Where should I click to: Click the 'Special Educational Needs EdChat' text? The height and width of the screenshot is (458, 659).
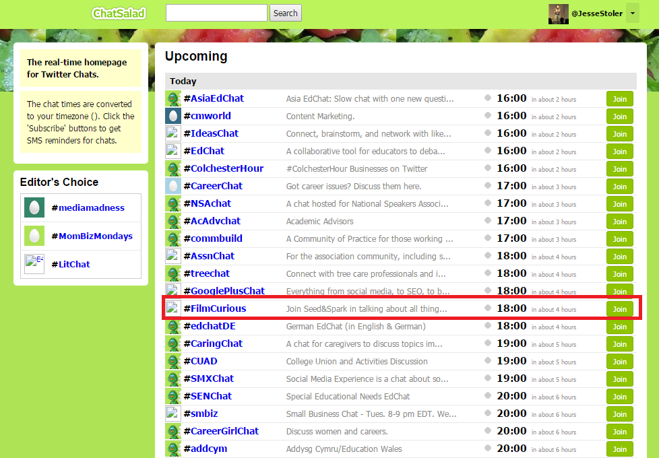[x=348, y=397]
